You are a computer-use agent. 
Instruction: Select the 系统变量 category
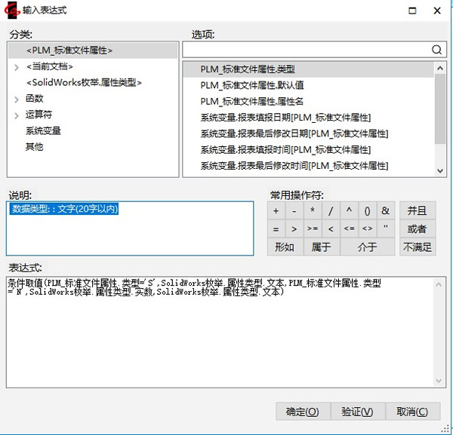43,130
